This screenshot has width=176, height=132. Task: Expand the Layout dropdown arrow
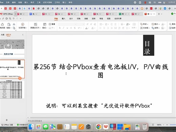[x=47, y=28]
